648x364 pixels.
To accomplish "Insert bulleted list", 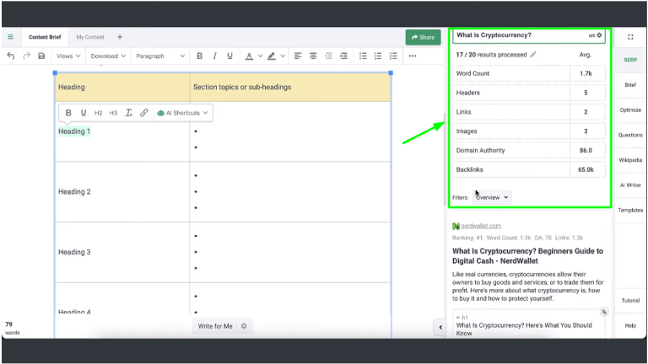I will (x=363, y=56).
